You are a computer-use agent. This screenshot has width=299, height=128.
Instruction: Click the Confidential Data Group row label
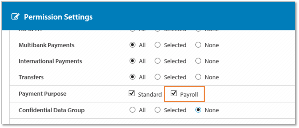coord(52,110)
